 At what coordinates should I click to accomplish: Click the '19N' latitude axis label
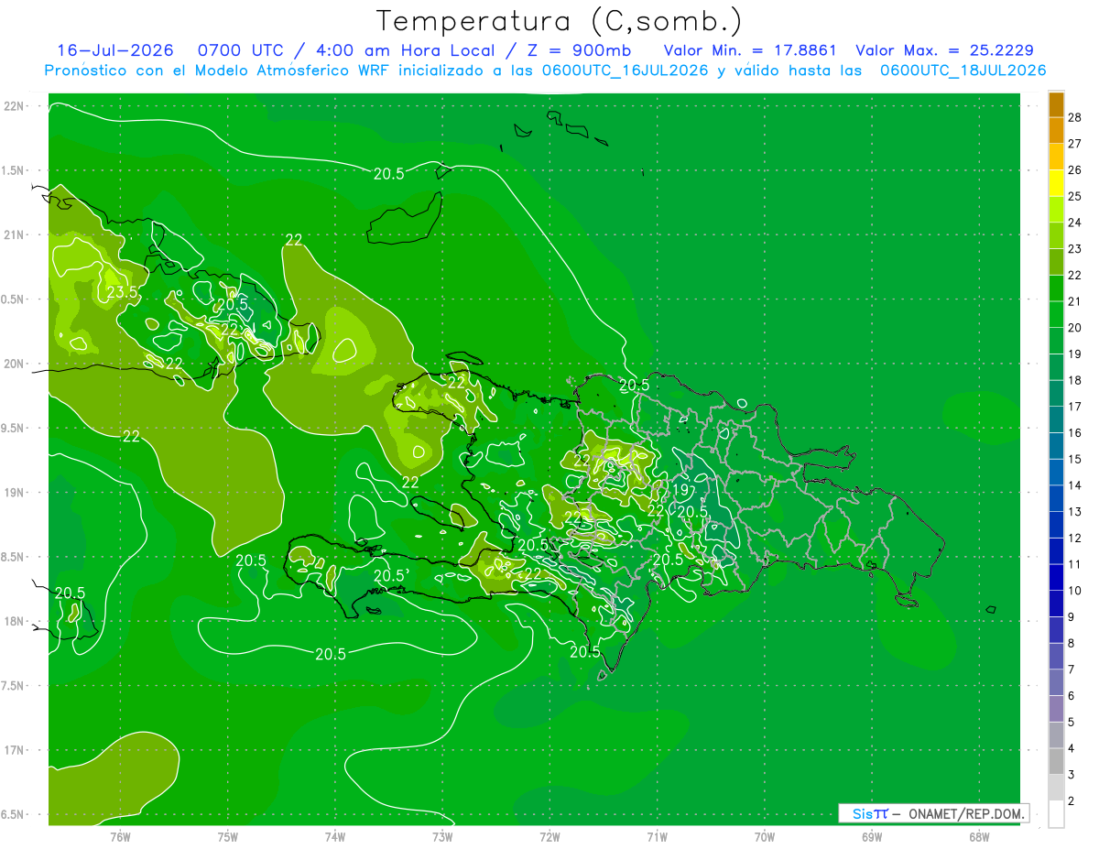[x=14, y=493]
